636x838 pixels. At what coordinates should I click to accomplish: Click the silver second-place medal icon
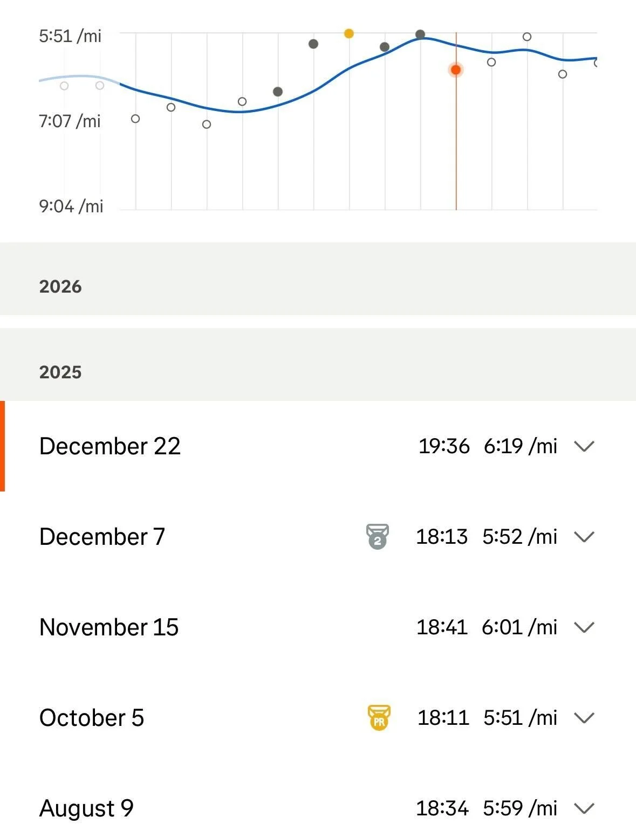coord(378,536)
